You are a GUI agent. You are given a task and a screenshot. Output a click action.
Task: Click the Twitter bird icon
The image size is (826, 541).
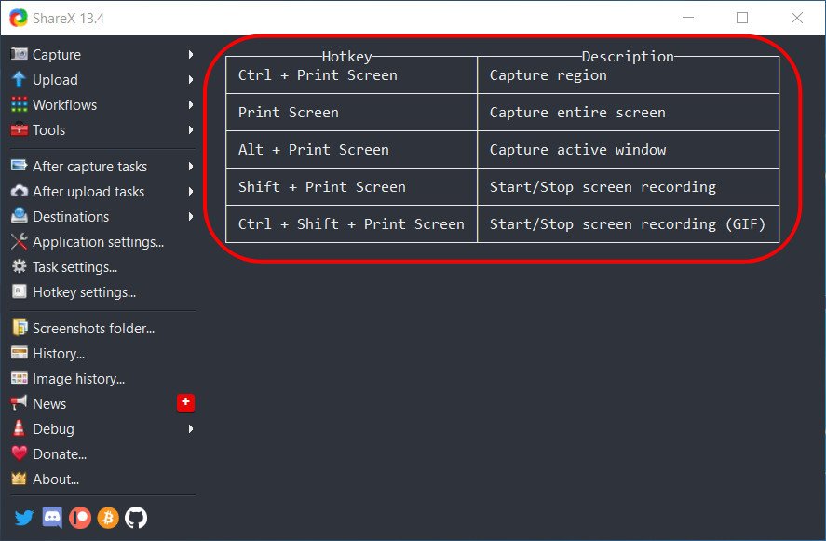tap(24, 518)
